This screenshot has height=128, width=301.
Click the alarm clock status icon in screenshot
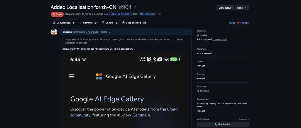[x=149, y=59]
